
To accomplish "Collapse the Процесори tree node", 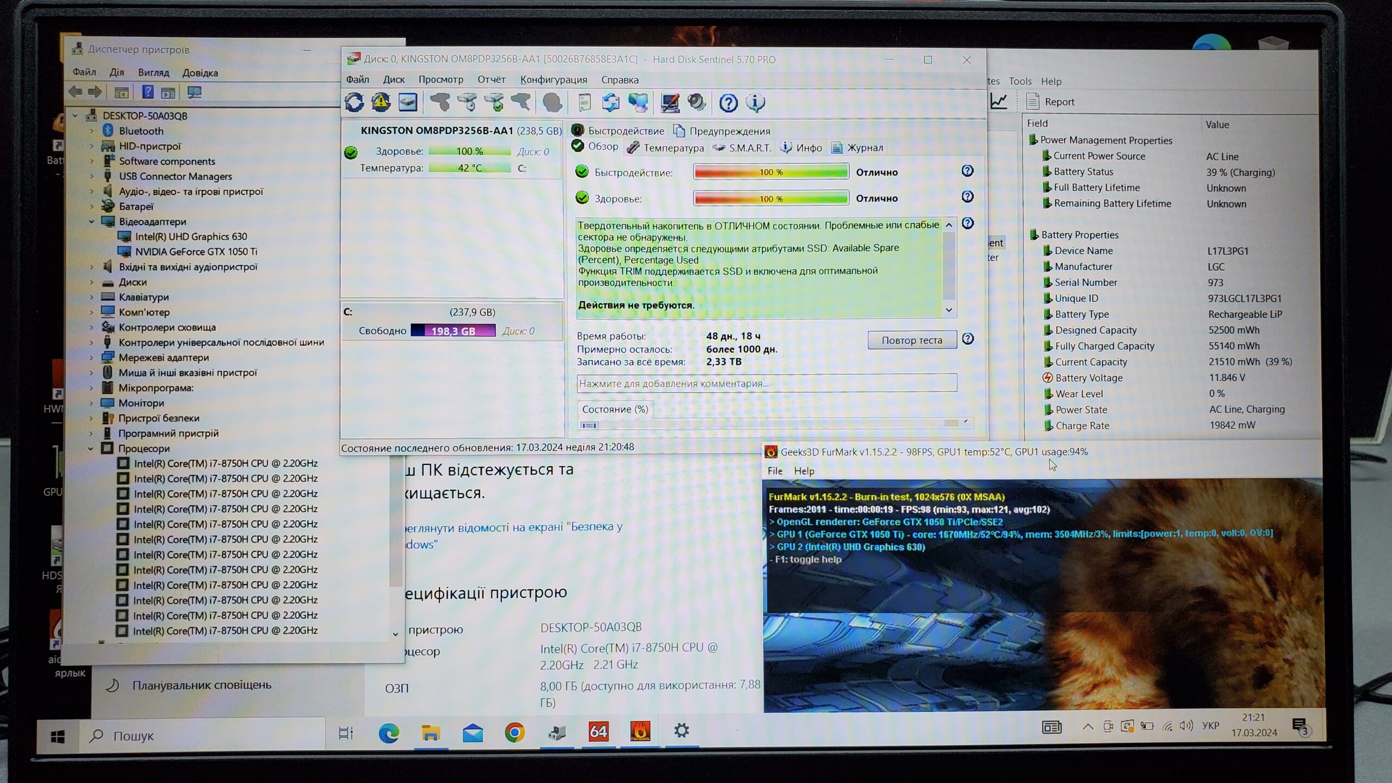I will [91, 449].
